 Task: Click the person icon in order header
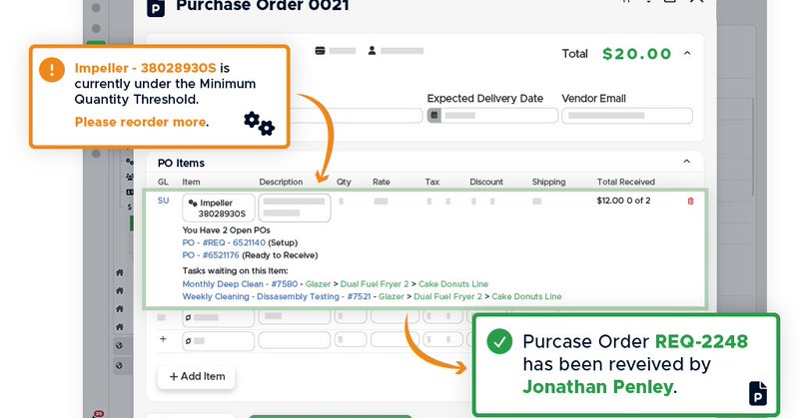[372, 51]
